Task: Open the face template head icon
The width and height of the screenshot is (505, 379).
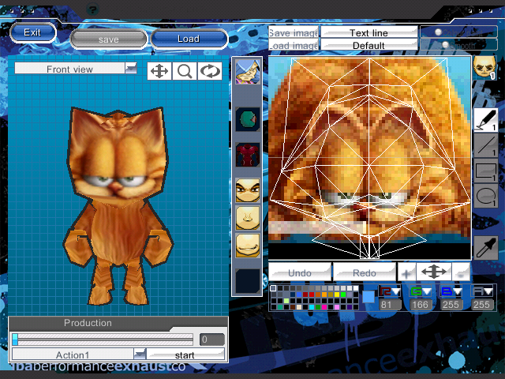Action: [484, 67]
